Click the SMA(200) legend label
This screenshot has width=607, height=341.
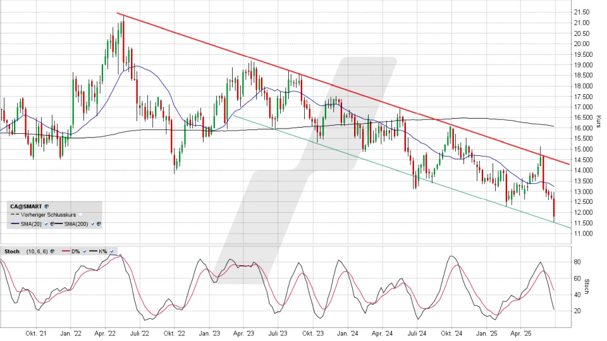point(76,224)
